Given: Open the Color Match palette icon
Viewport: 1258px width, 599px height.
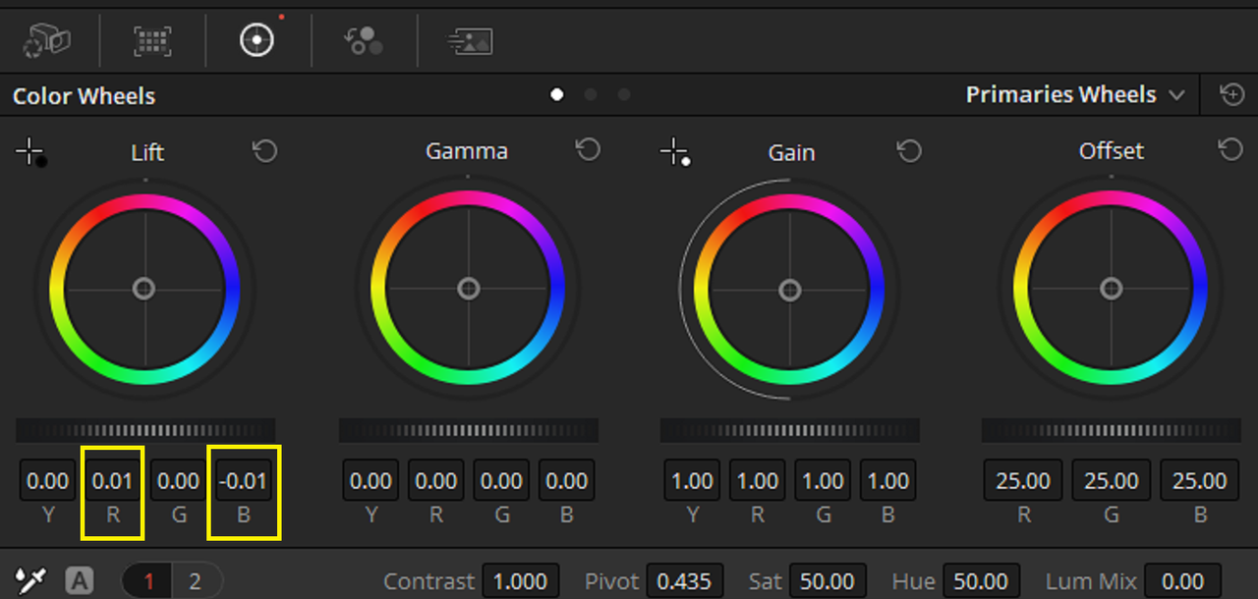Looking at the screenshot, I should click(152, 40).
